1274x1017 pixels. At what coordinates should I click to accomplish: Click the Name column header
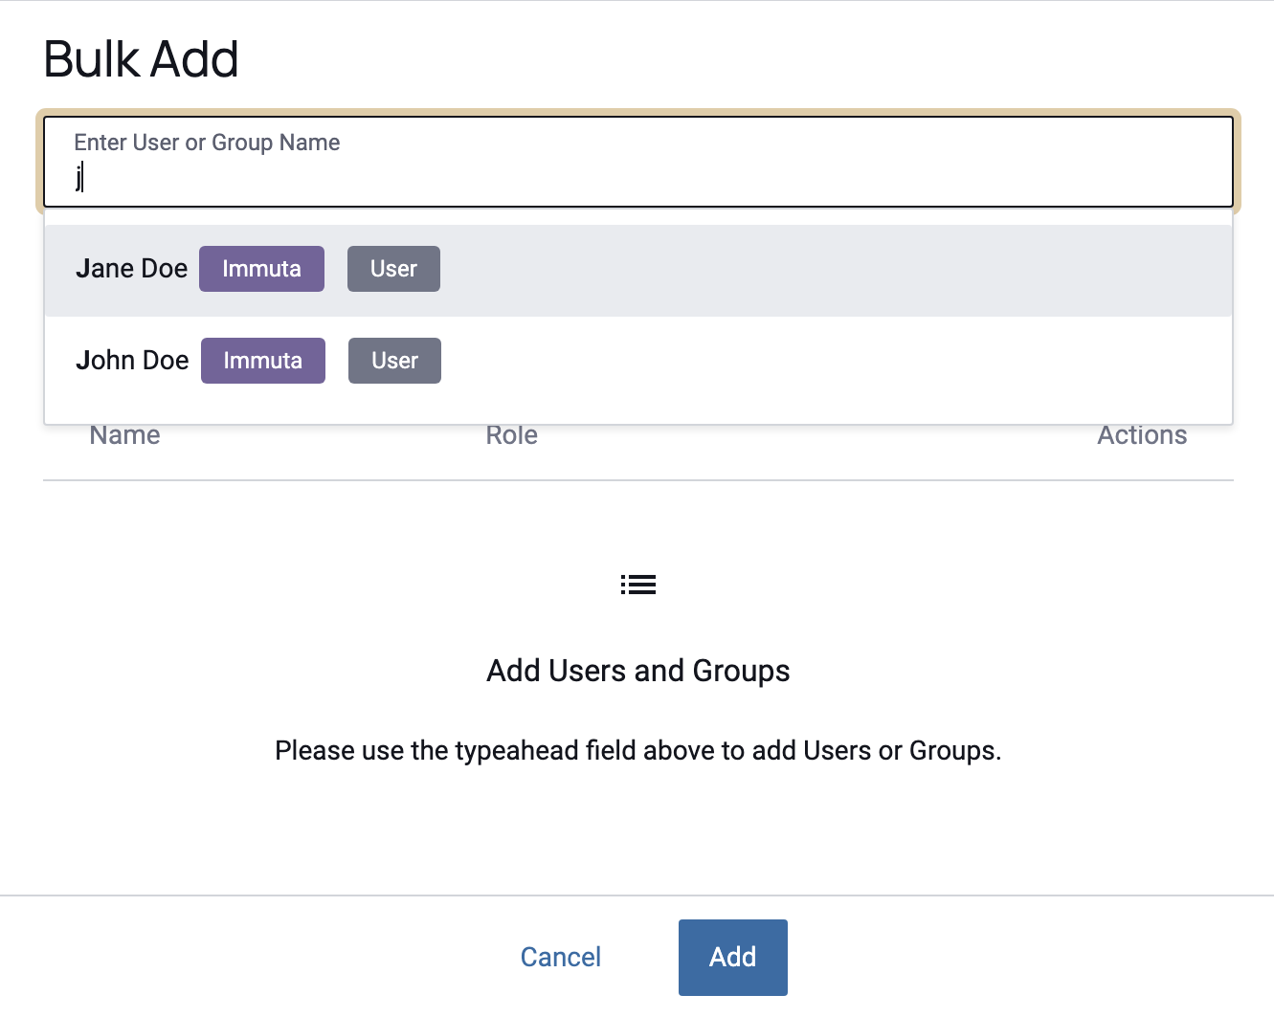click(124, 435)
